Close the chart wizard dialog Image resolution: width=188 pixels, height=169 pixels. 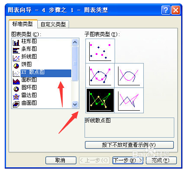point(176,10)
